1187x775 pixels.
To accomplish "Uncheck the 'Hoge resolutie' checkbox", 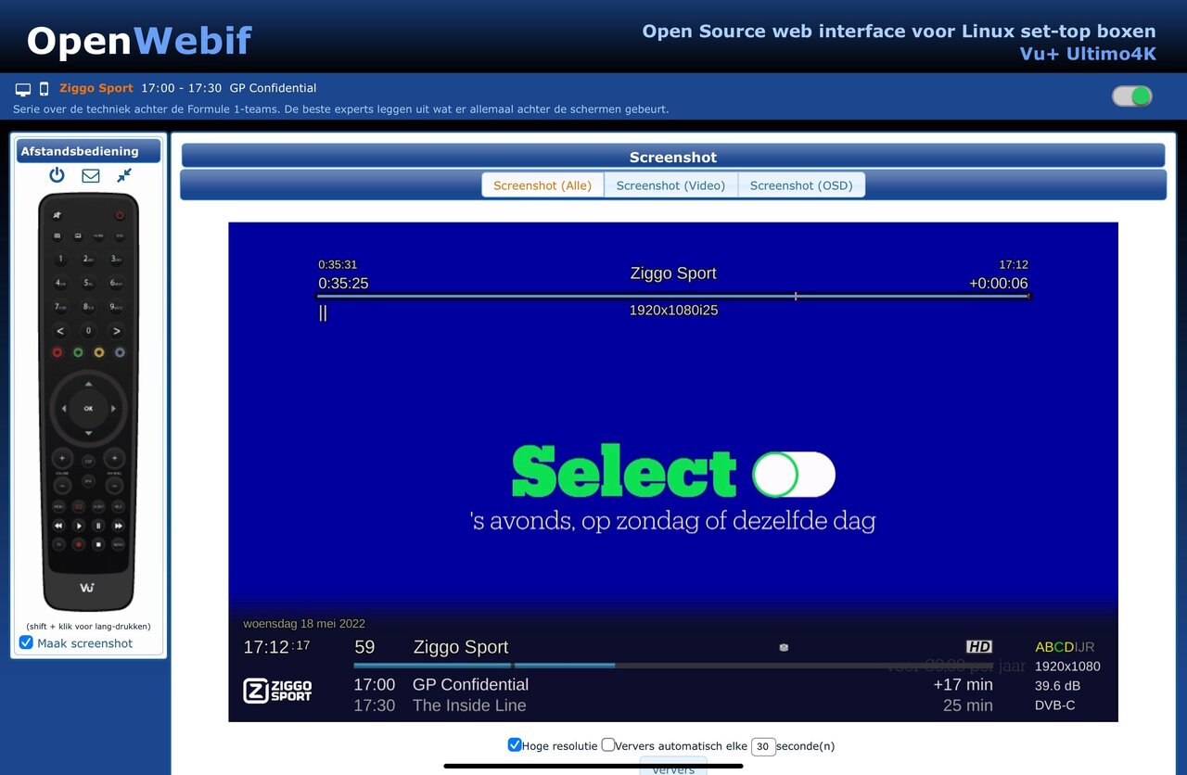I will tap(515, 744).
